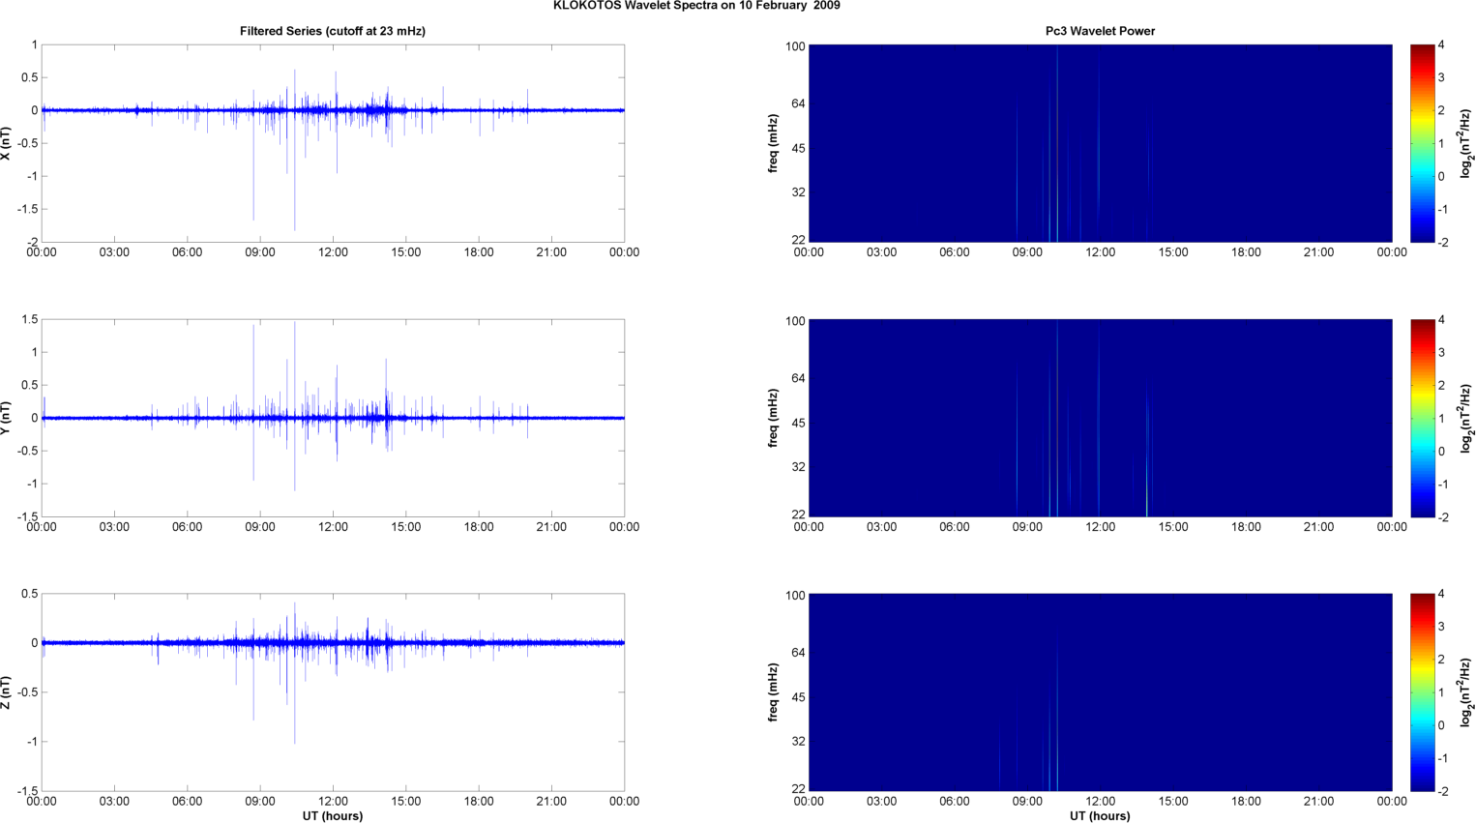Click log2(nT²/Hz) label beside top colorbar
The image size is (1476, 823).
(x=1466, y=143)
